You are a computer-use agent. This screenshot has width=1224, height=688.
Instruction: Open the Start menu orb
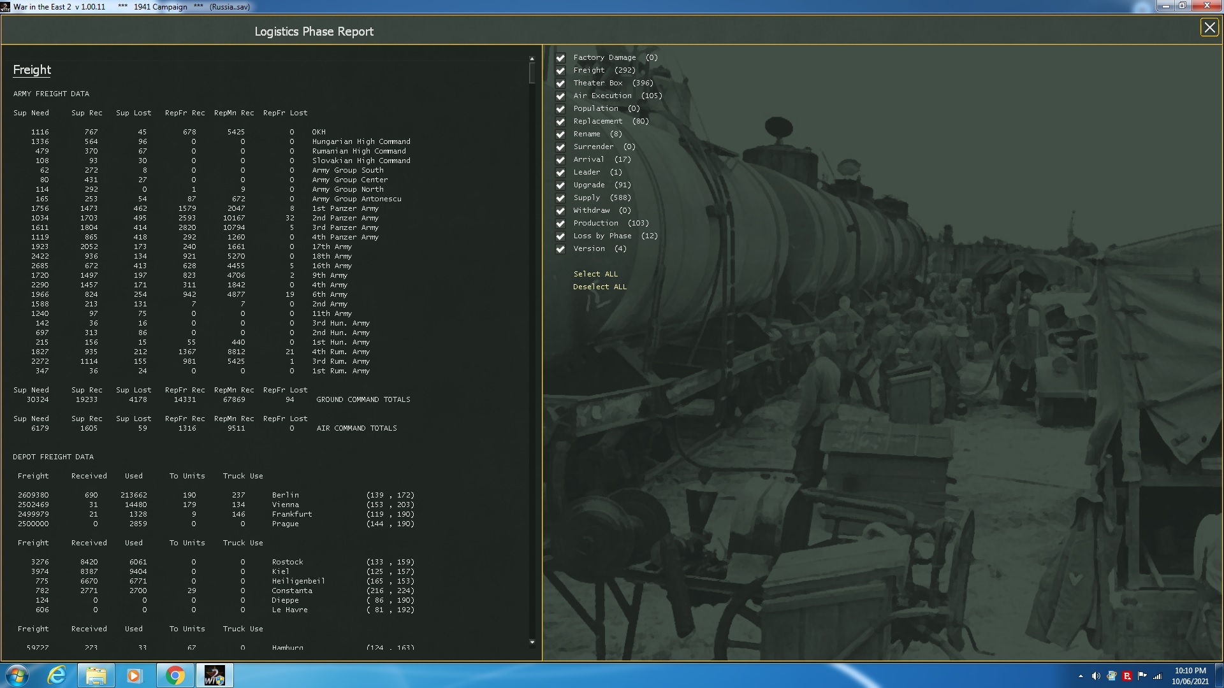tap(16, 675)
